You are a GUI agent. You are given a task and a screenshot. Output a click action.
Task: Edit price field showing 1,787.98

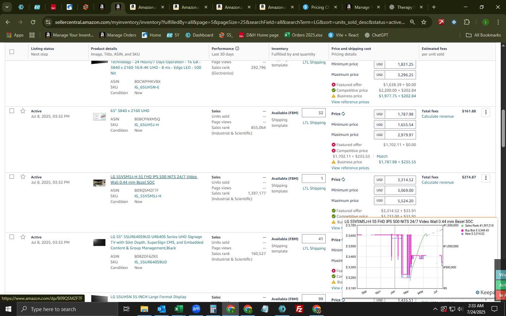pyautogui.click(x=400, y=114)
